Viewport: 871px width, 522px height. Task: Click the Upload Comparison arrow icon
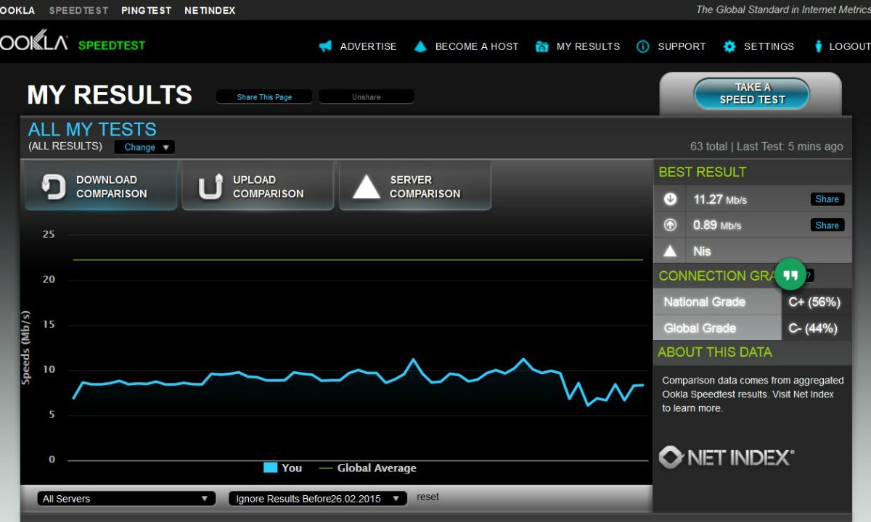pyautogui.click(x=210, y=186)
